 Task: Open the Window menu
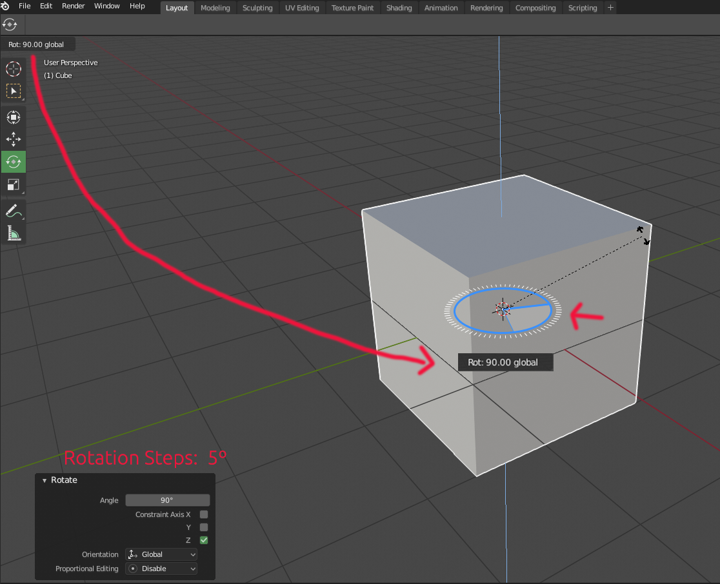(x=107, y=6)
